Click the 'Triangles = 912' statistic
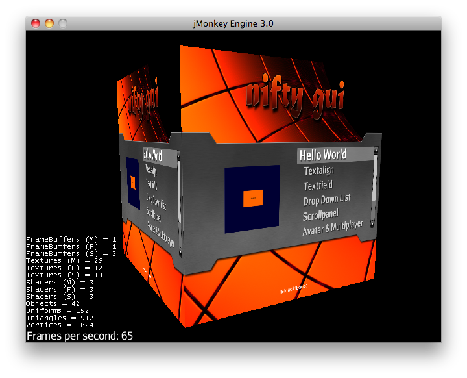The height and width of the screenshot is (378, 467). 60,318
